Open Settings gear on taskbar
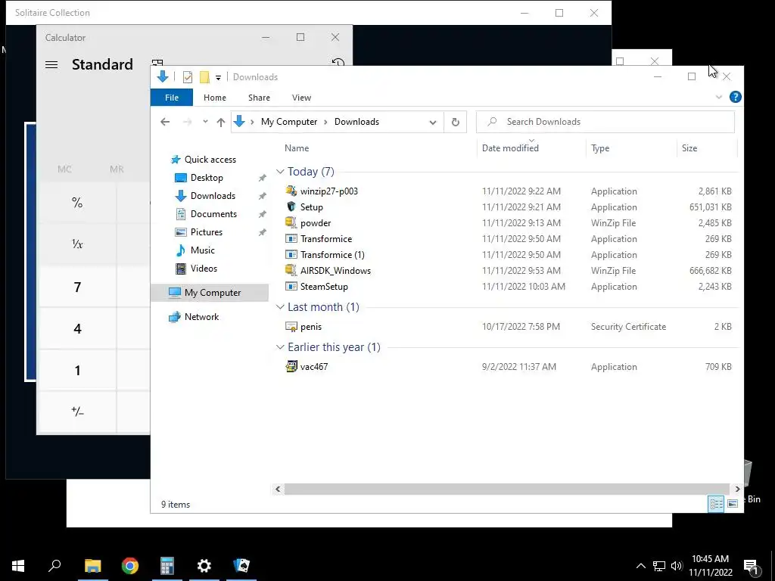Image resolution: width=775 pixels, height=581 pixels. (204, 565)
